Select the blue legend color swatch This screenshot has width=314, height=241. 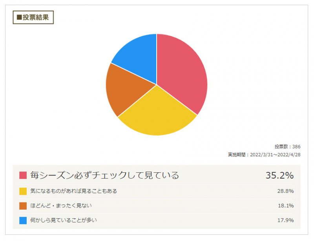23,220
